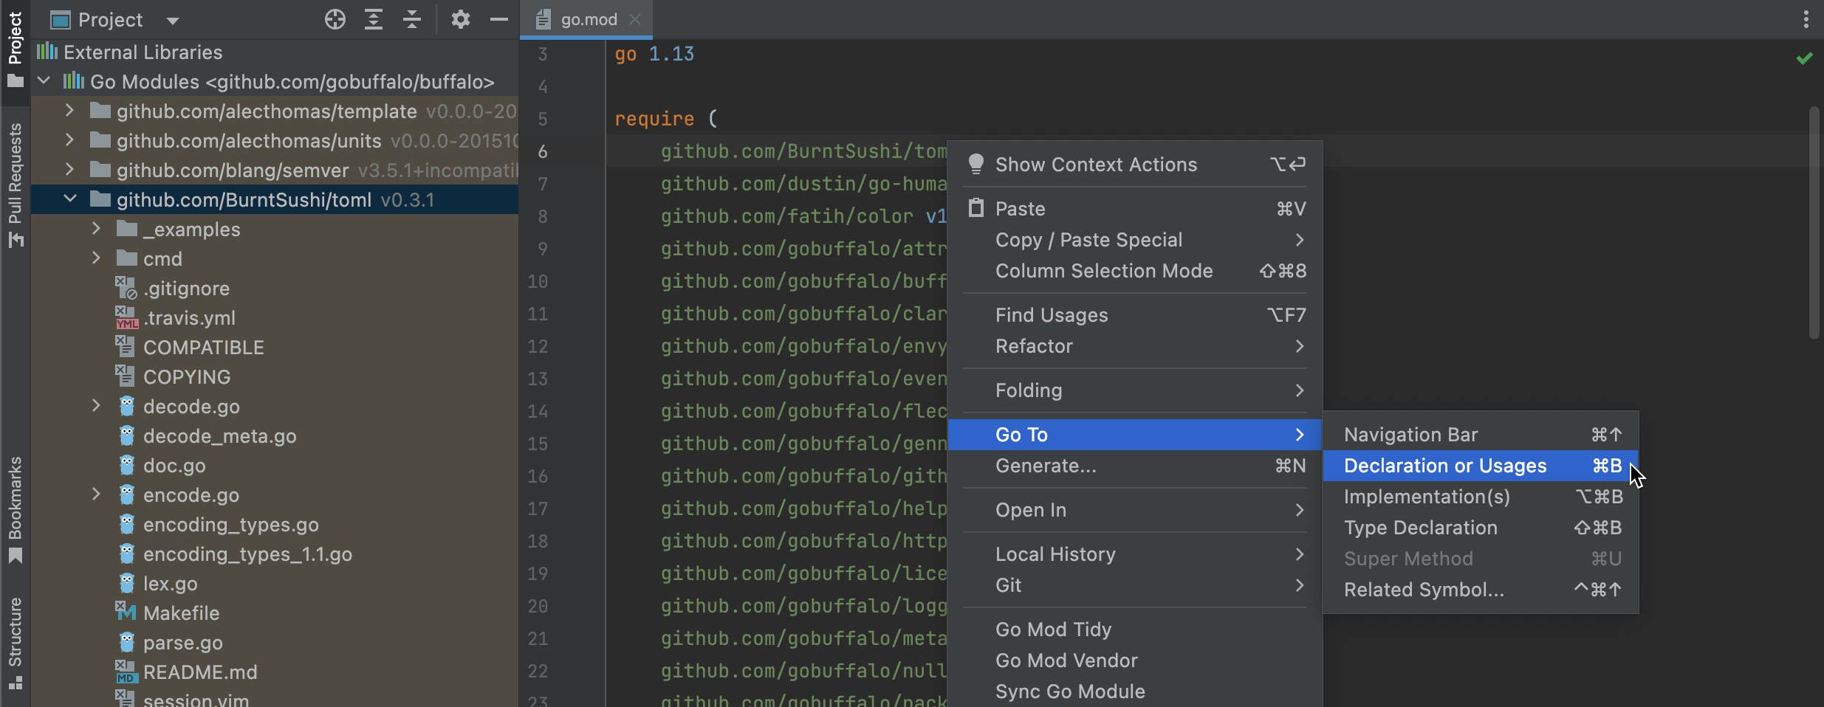Open the Bookmarks tool window

click(15, 509)
